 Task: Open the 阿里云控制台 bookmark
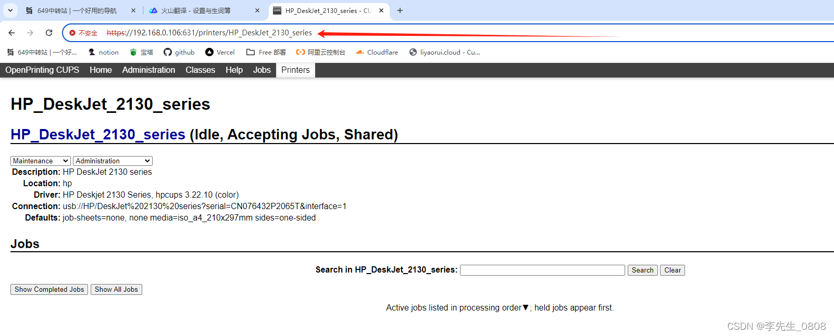[x=321, y=52]
